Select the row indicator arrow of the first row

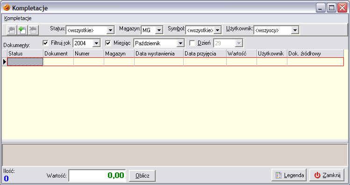[x=5, y=62]
